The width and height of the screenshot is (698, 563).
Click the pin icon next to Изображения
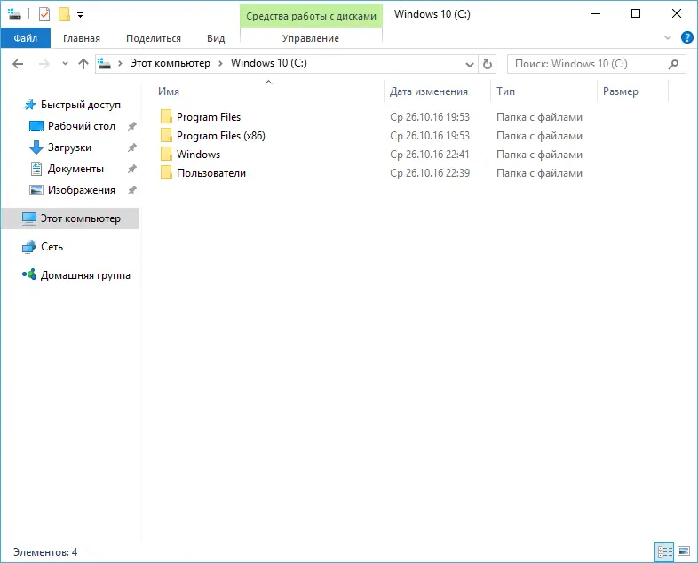[x=131, y=190]
